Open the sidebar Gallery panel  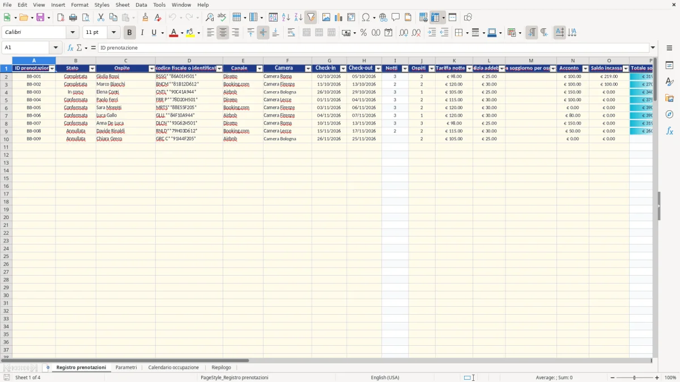coord(669,98)
